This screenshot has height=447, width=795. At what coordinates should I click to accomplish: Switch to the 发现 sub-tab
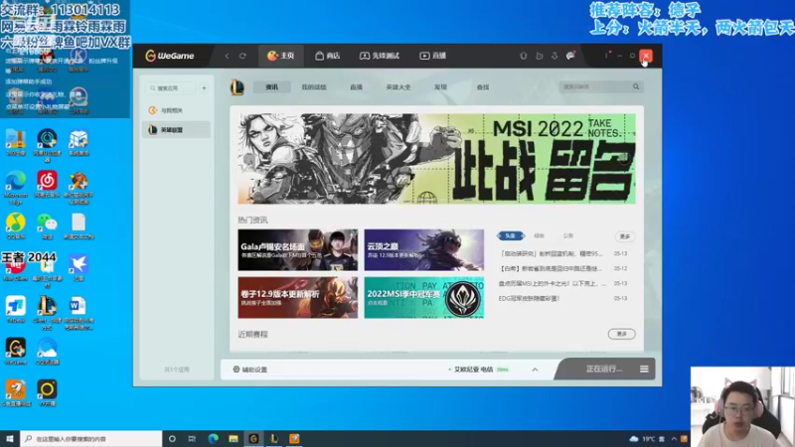click(x=440, y=87)
